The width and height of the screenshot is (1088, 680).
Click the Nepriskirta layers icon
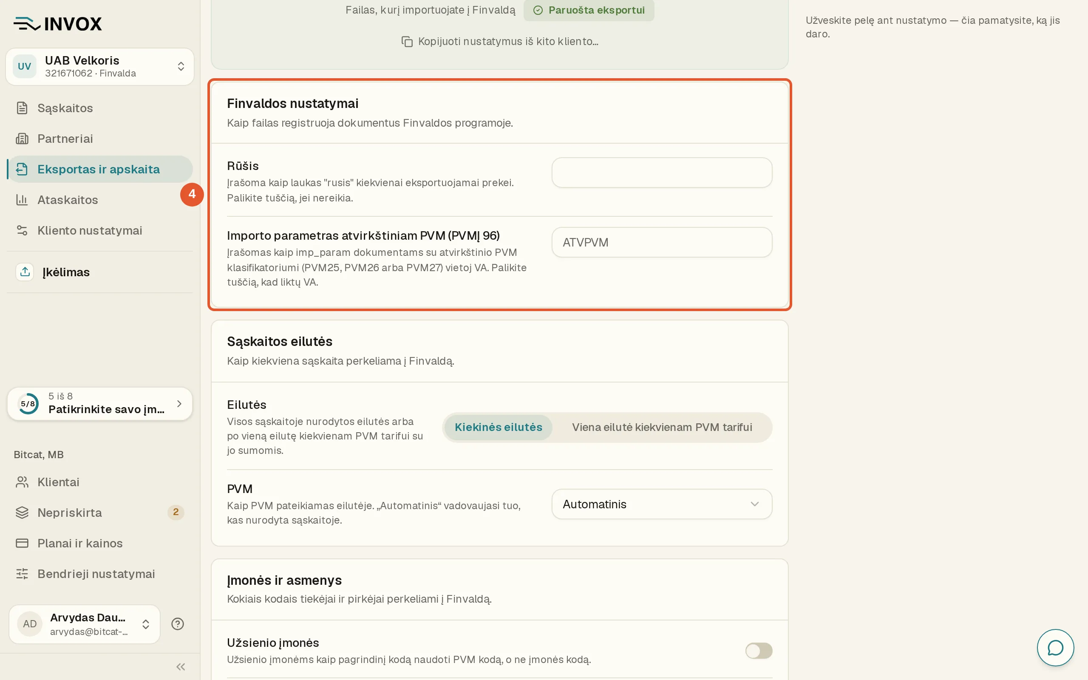coord(22,513)
